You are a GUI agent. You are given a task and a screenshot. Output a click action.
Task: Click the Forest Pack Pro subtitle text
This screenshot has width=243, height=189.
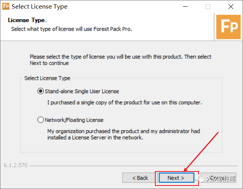tap(72, 29)
